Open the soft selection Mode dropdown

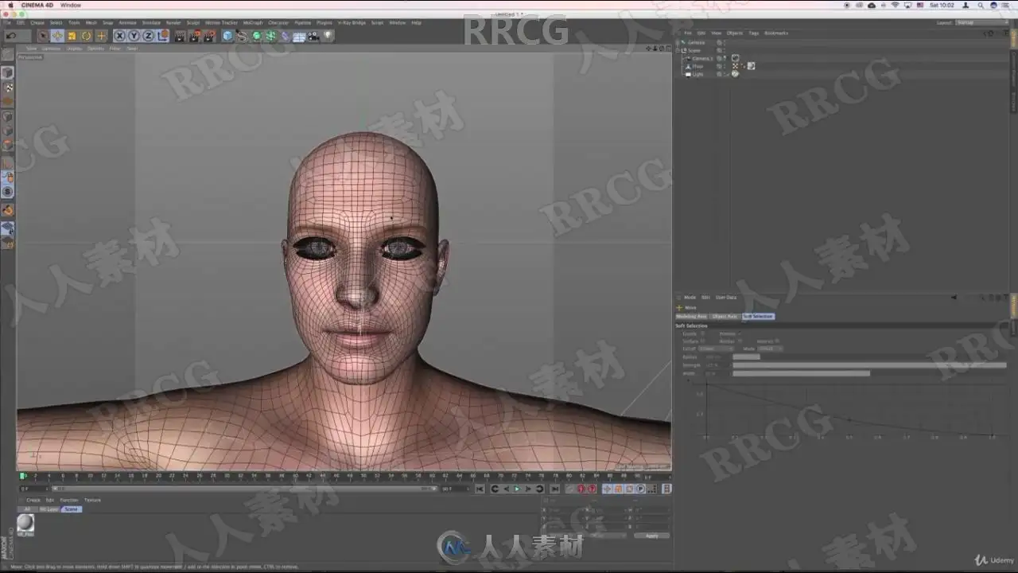tap(771, 349)
